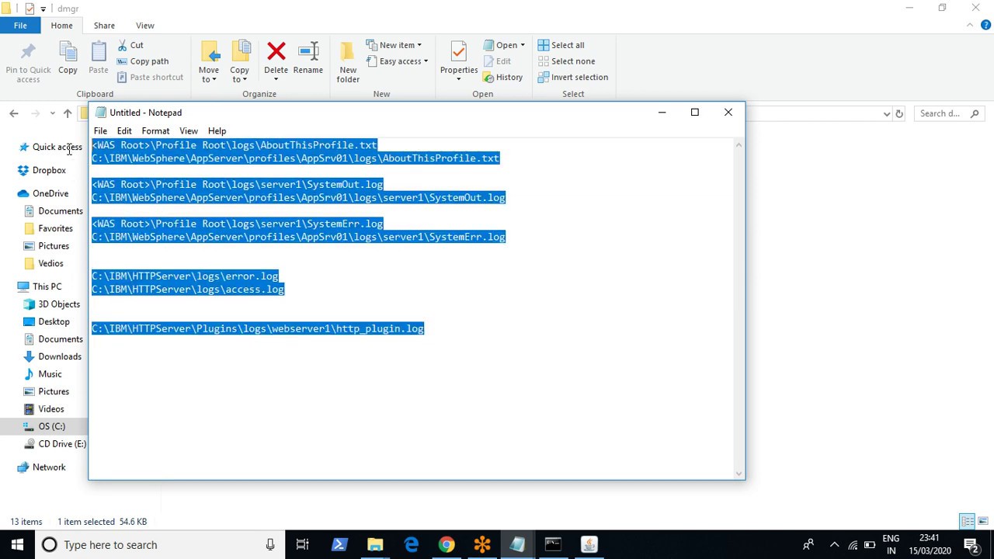Screen dimensions: 994x559
Task: Expand the address bar history dropdown
Action: [x=887, y=113]
